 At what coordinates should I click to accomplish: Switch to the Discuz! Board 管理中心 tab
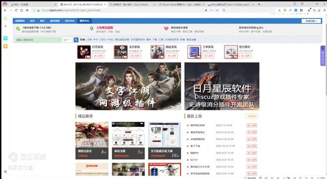click(181, 4)
